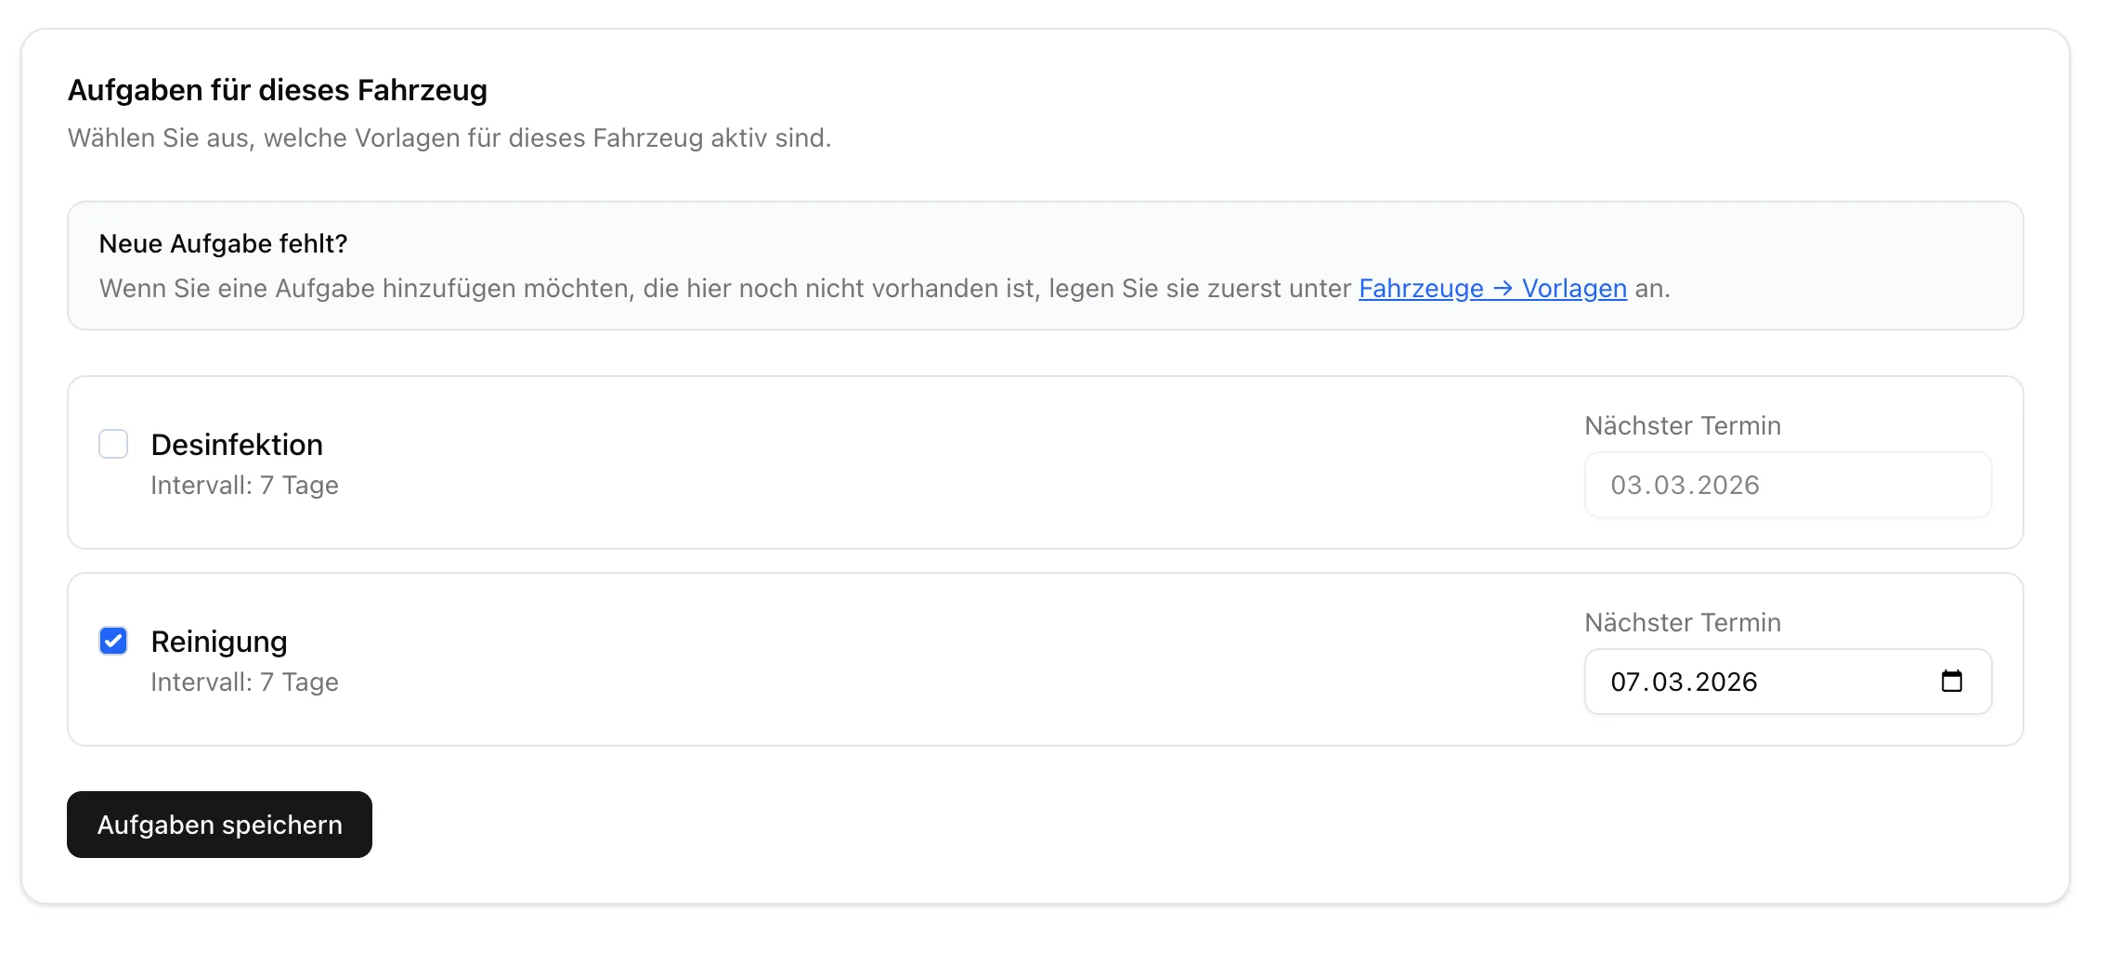
Task: Uncheck the blue Reinigung checkbox
Action: (113, 641)
